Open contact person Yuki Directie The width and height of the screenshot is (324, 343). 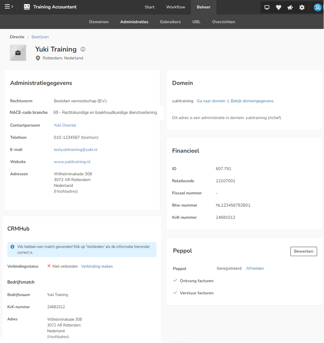click(x=65, y=125)
